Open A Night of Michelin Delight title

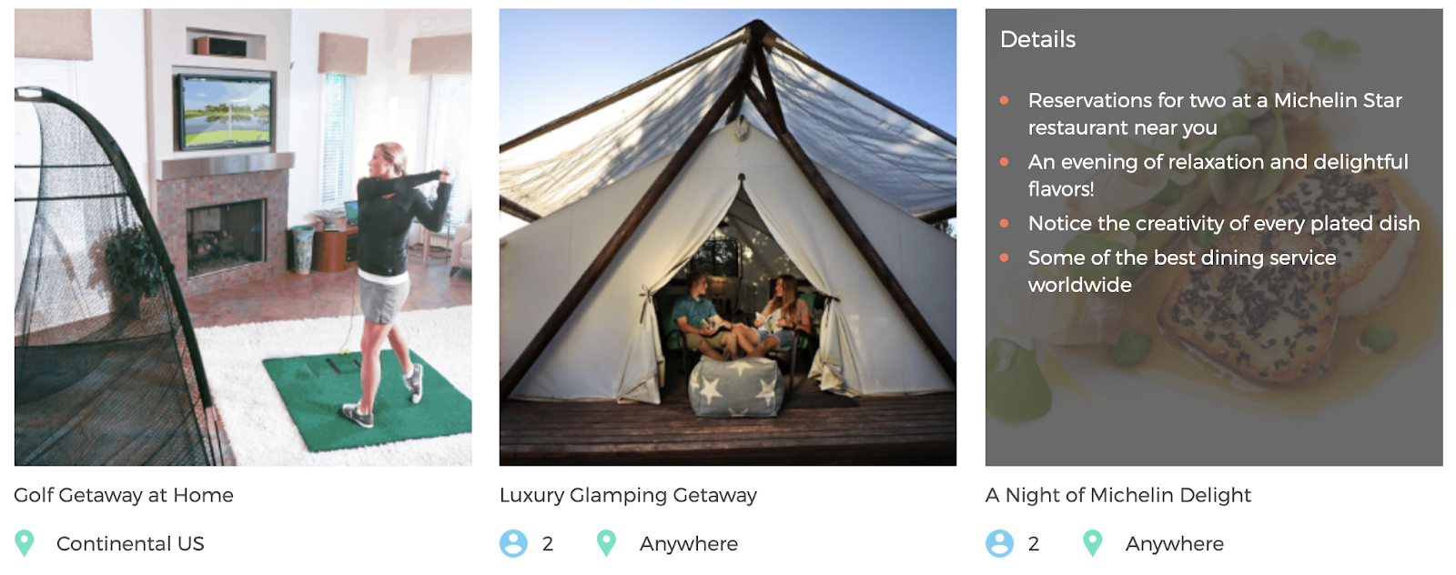point(1118,495)
